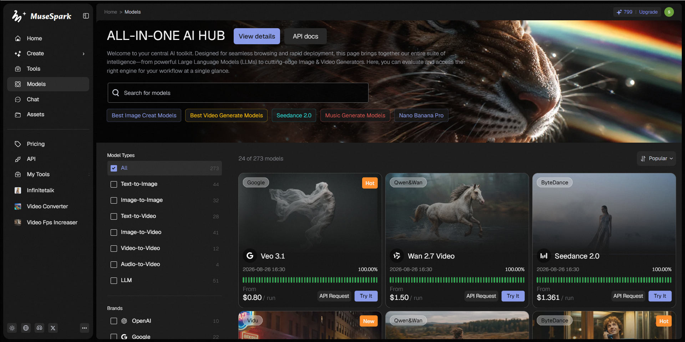The height and width of the screenshot is (342, 685).
Task: Go to Pricing page
Action: point(48,144)
